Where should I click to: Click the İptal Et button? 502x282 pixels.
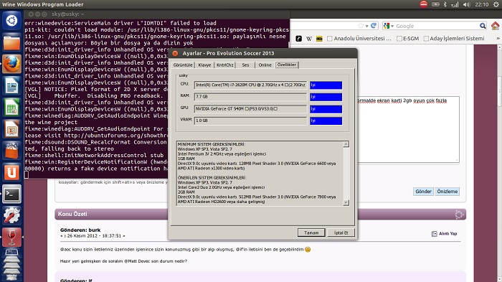point(341,232)
